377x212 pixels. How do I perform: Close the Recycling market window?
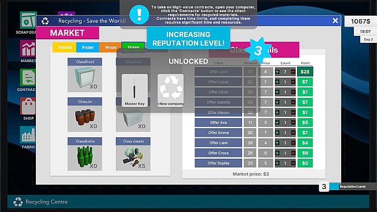click(x=335, y=21)
